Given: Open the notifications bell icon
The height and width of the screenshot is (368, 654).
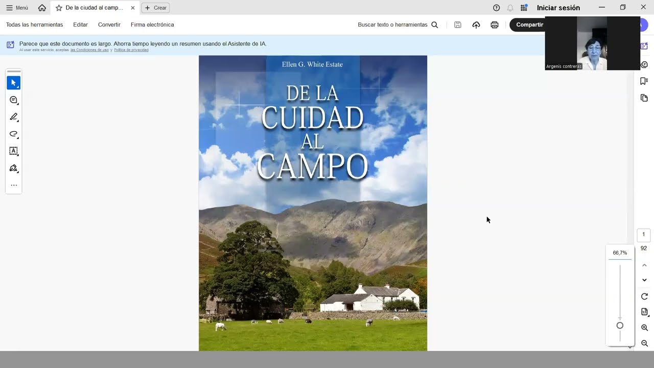Looking at the screenshot, I should coord(510,8).
